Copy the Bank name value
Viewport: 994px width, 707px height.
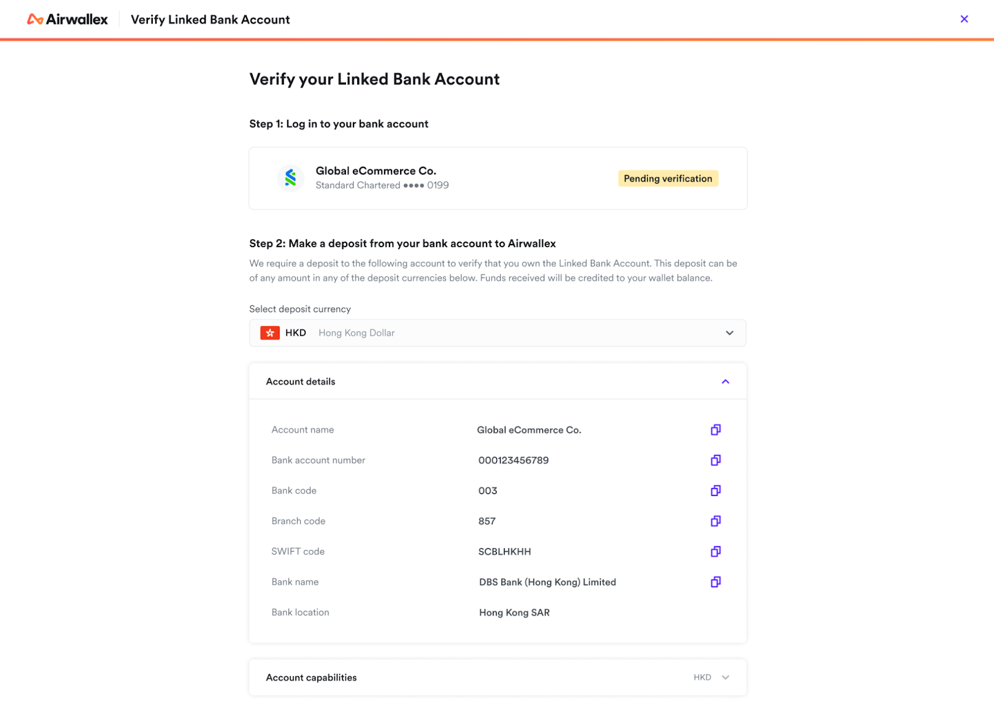click(x=716, y=582)
